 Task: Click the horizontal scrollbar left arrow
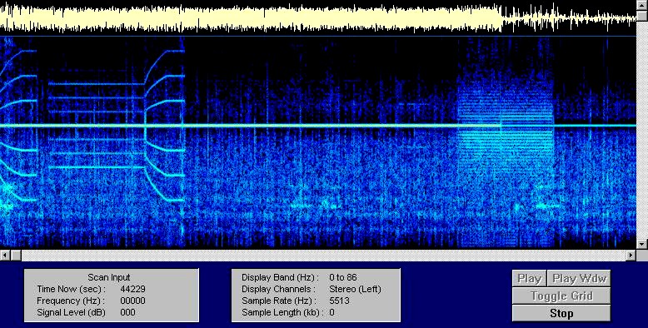pos(5,256)
